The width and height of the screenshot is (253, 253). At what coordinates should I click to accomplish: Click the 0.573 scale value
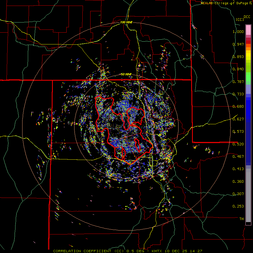(238, 132)
